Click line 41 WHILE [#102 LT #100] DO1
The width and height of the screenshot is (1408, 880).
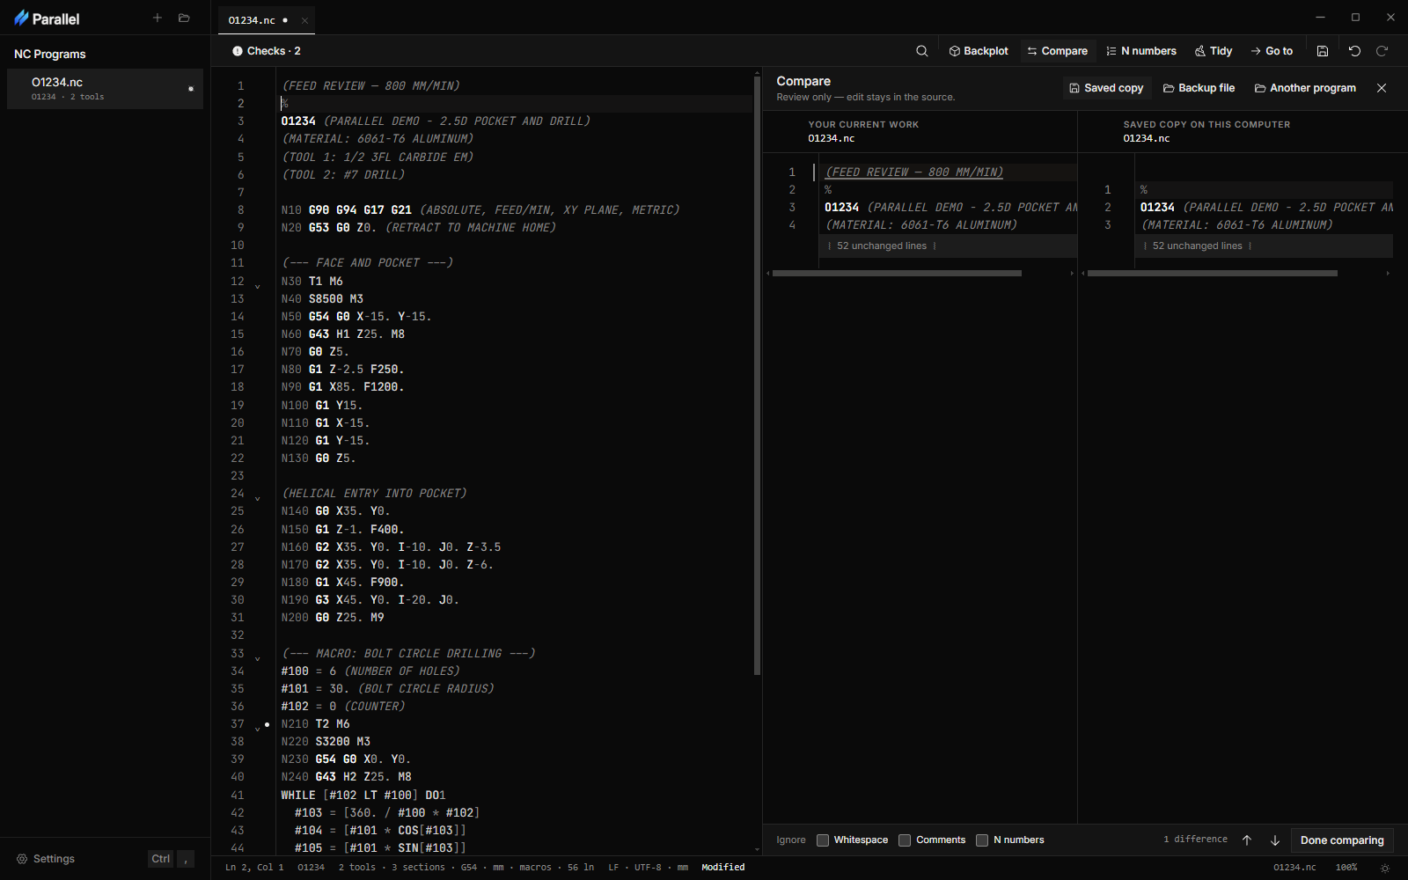point(363,796)
